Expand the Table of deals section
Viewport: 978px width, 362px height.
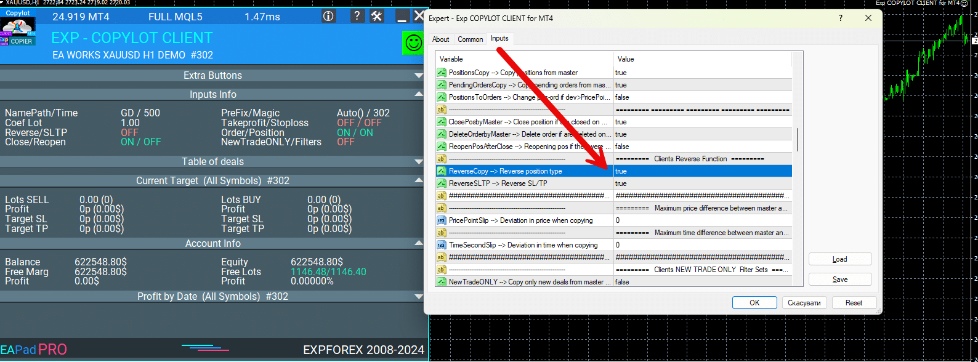(419, 162)
